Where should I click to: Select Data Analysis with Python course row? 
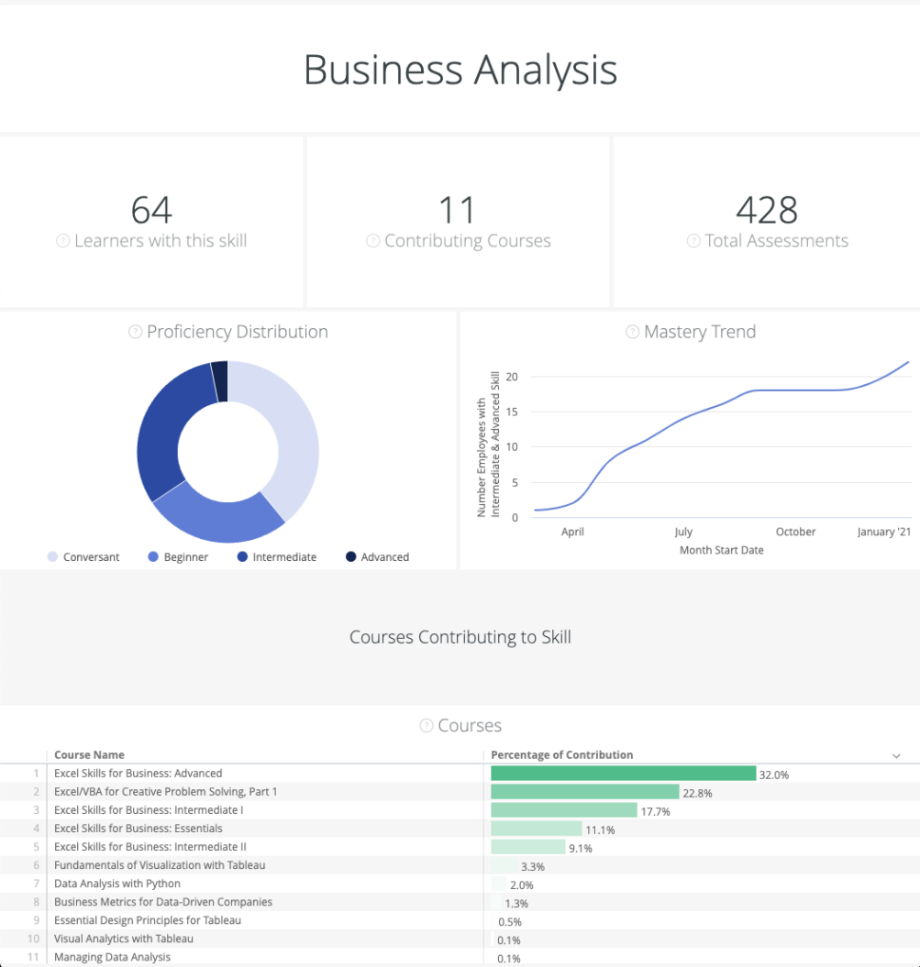pyautogui.click(x=460, y=884)
